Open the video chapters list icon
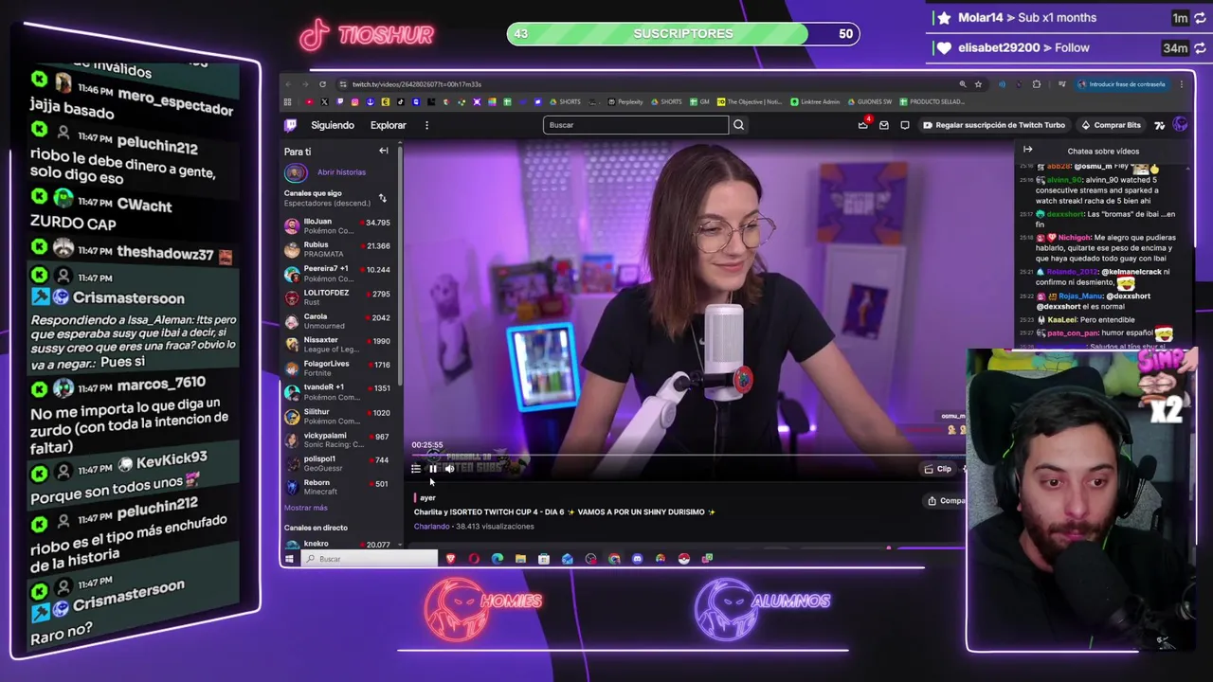This screenshot has height=682, width=1213. pyautogui.click(x=416, y=469)
